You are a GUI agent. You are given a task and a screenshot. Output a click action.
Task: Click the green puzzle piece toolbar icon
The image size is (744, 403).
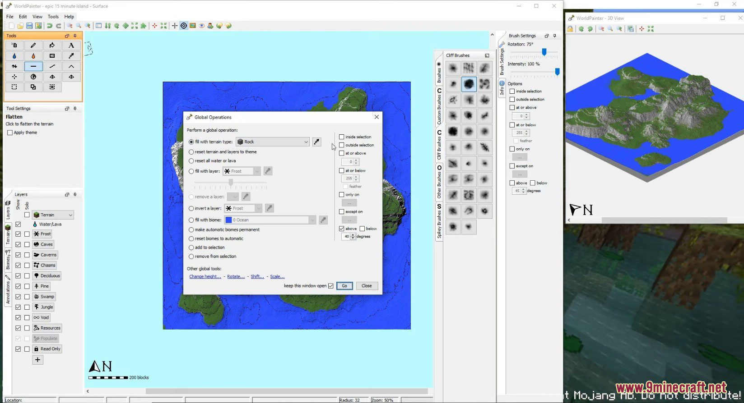point(144,26)
